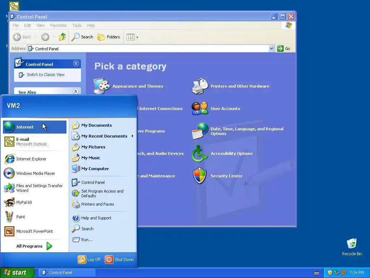Image resolution: width=370 pixels, height=278 pixels.
Task: Open My Music folder
Action: [x=103, y=158]
